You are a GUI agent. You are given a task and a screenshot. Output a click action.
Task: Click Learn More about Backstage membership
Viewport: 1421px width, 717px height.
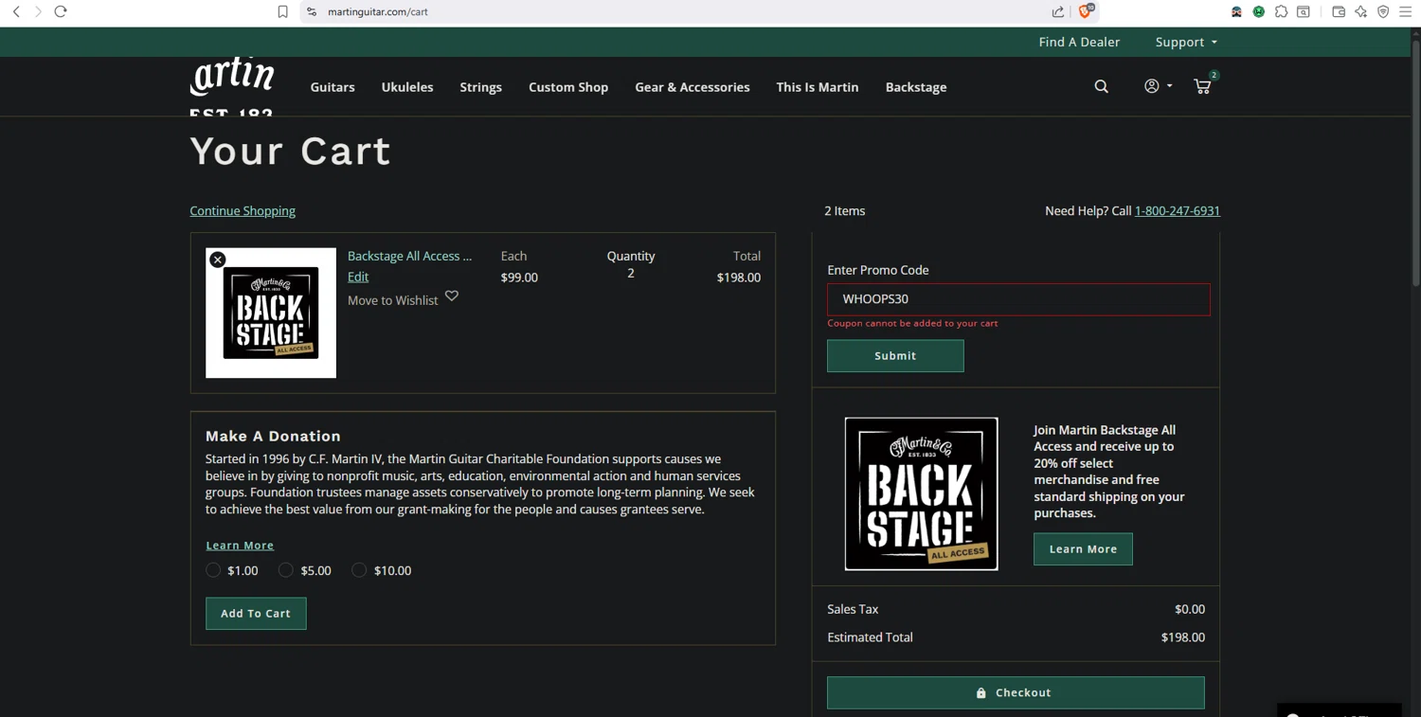(1083, 549)
